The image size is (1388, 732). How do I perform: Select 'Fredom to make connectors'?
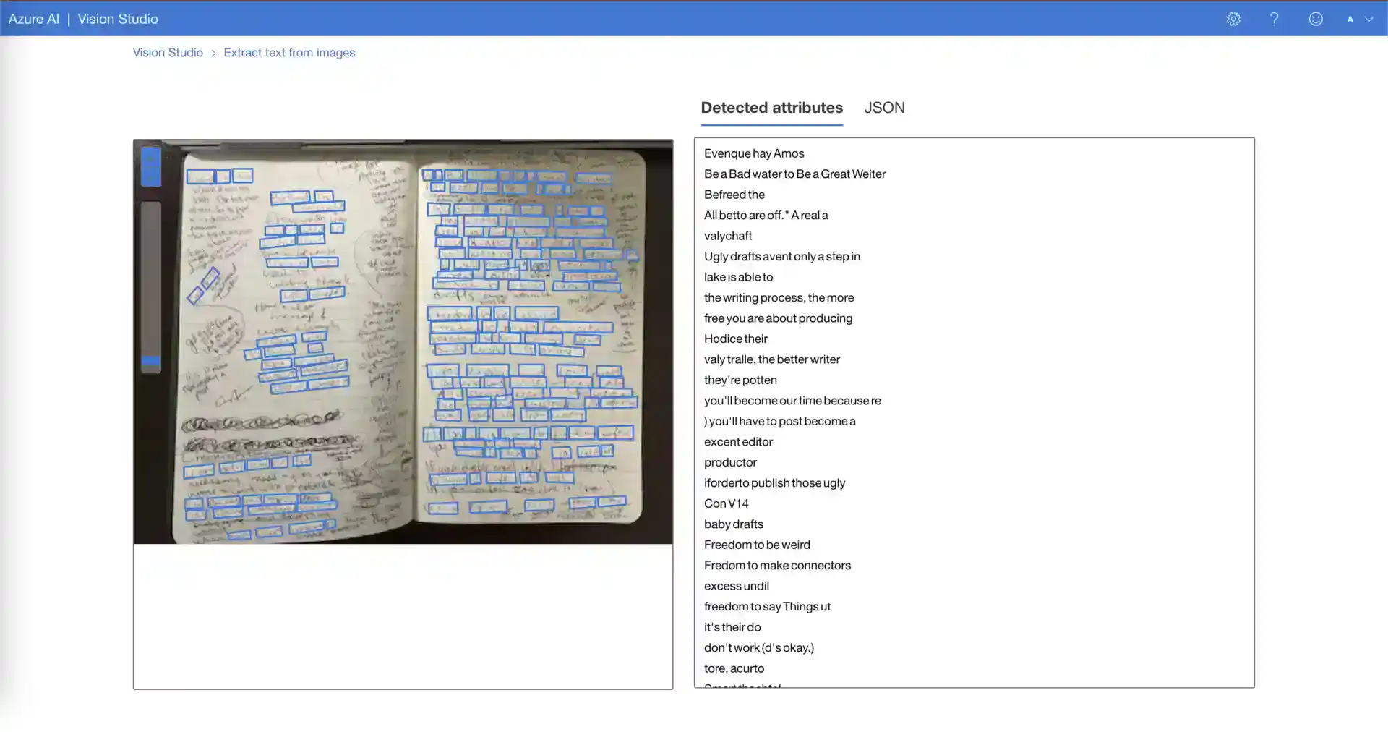click(777, 566)
